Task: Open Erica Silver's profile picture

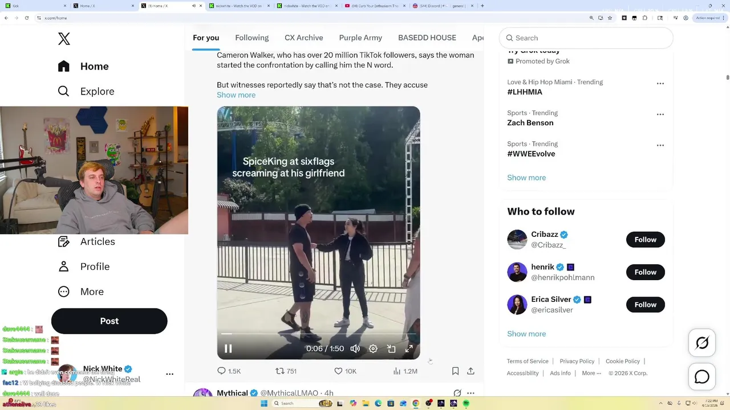Action: click(x=517, y=305)
